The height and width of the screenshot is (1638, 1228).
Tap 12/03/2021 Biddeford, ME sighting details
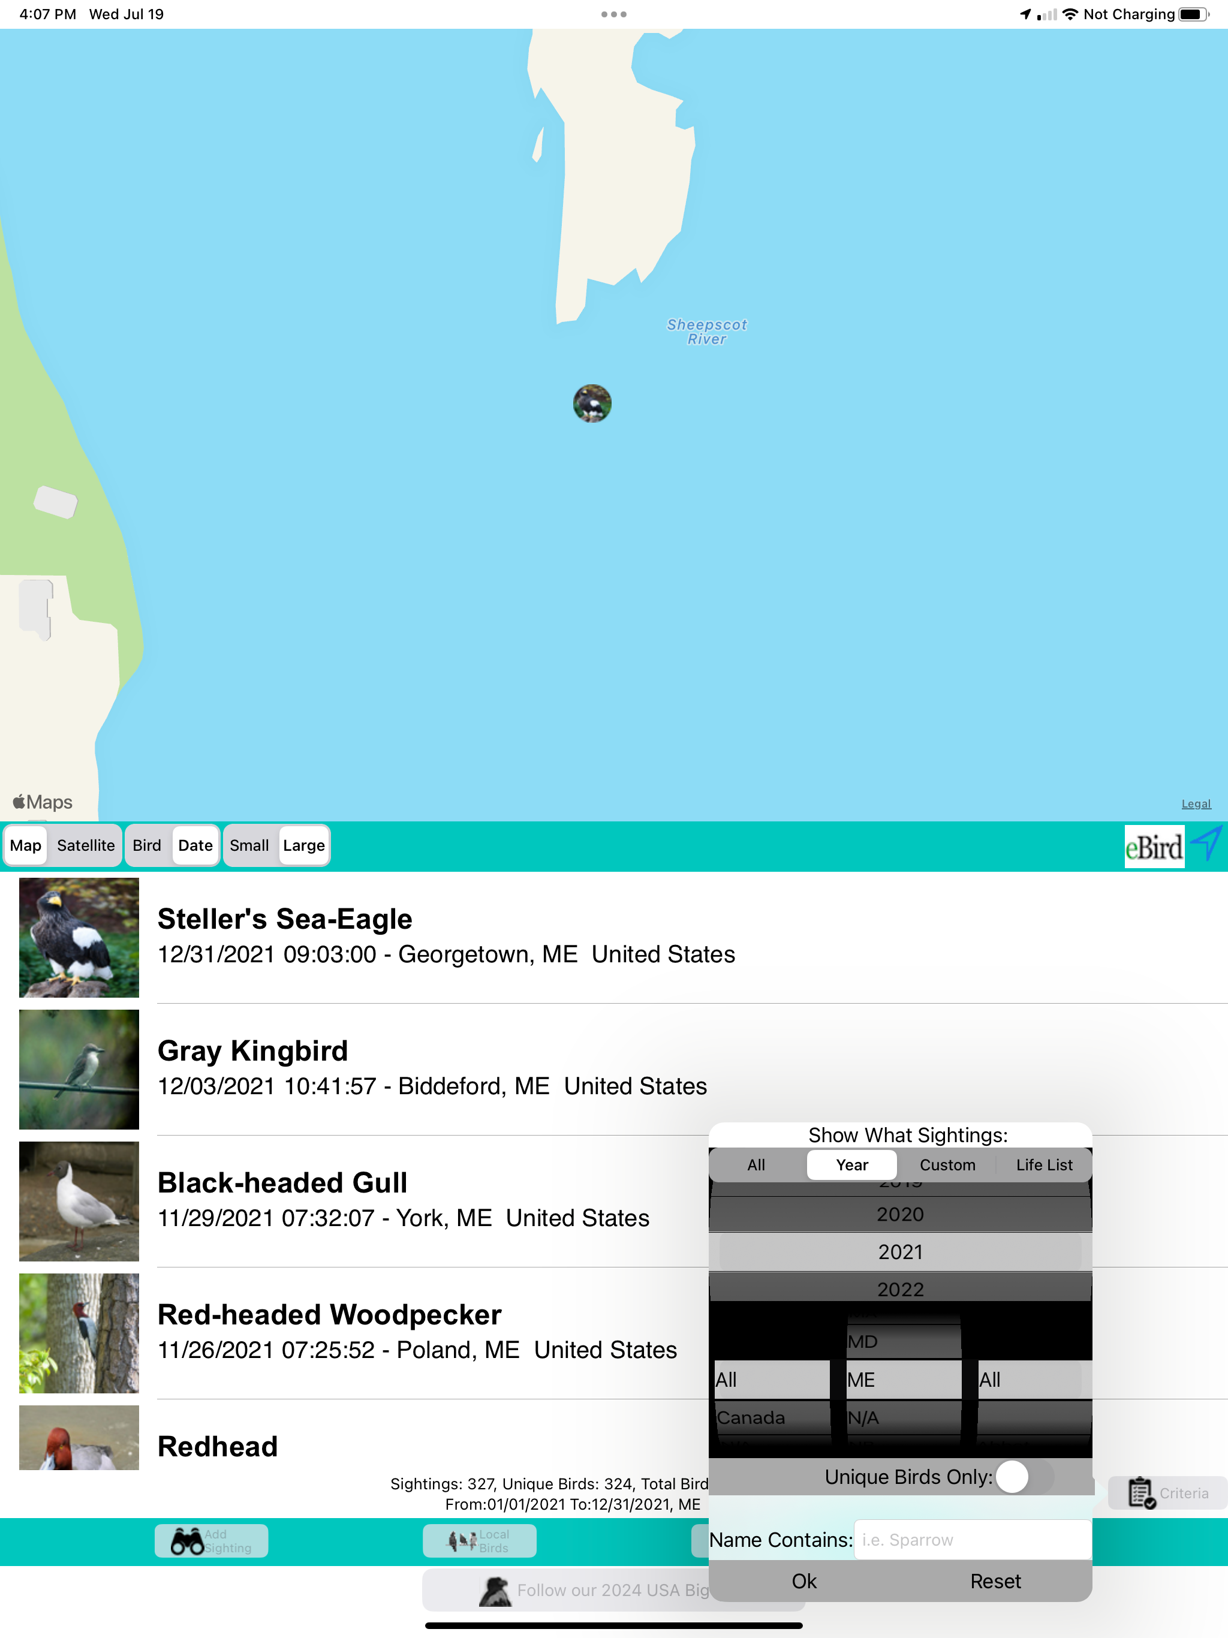point(432,1086)
